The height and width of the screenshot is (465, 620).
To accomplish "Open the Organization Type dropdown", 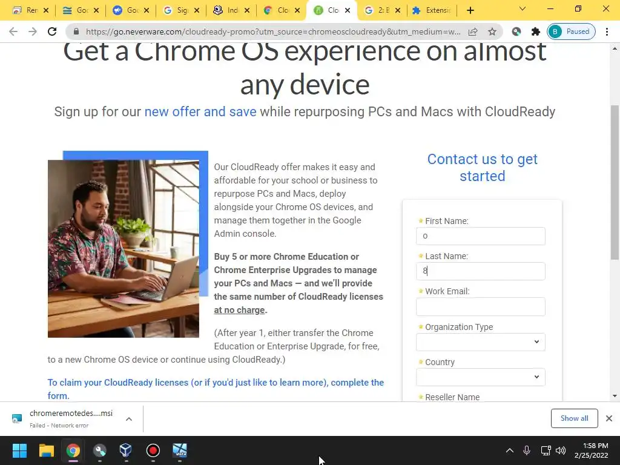I will (x=480, y=342).
